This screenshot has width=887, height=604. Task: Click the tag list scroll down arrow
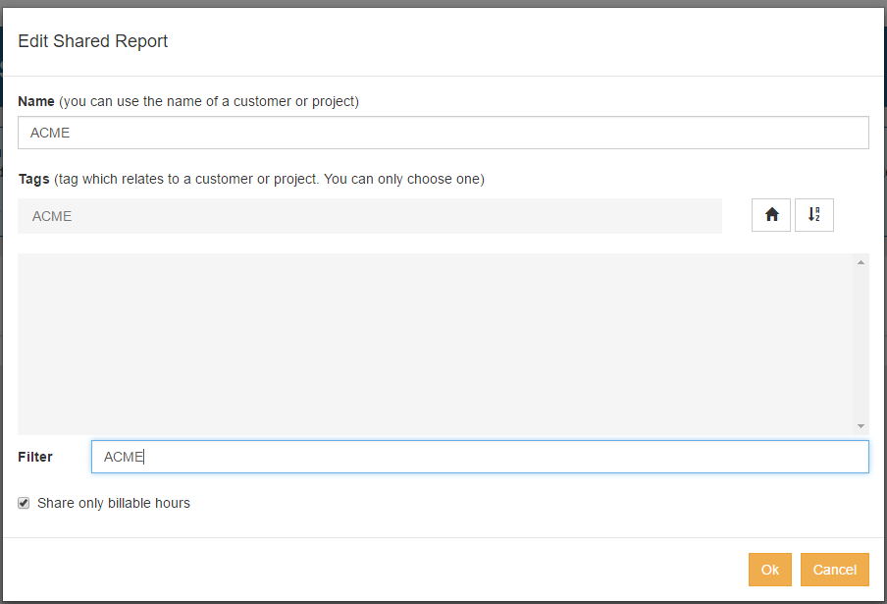[x=861, y=425]
